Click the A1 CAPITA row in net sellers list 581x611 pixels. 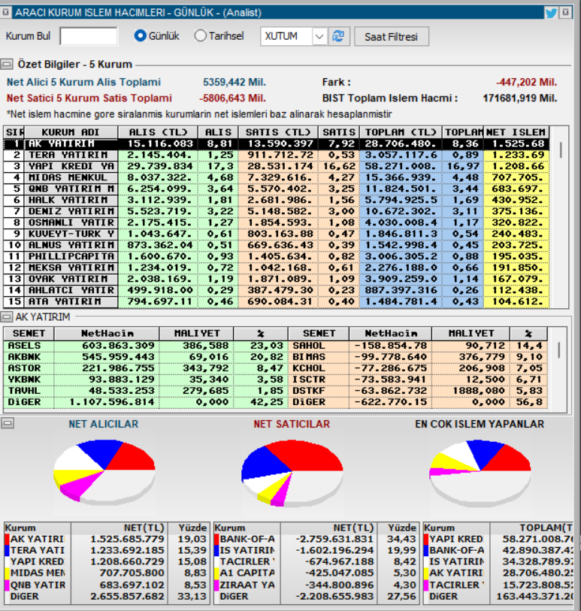click(x=316, y=573)
